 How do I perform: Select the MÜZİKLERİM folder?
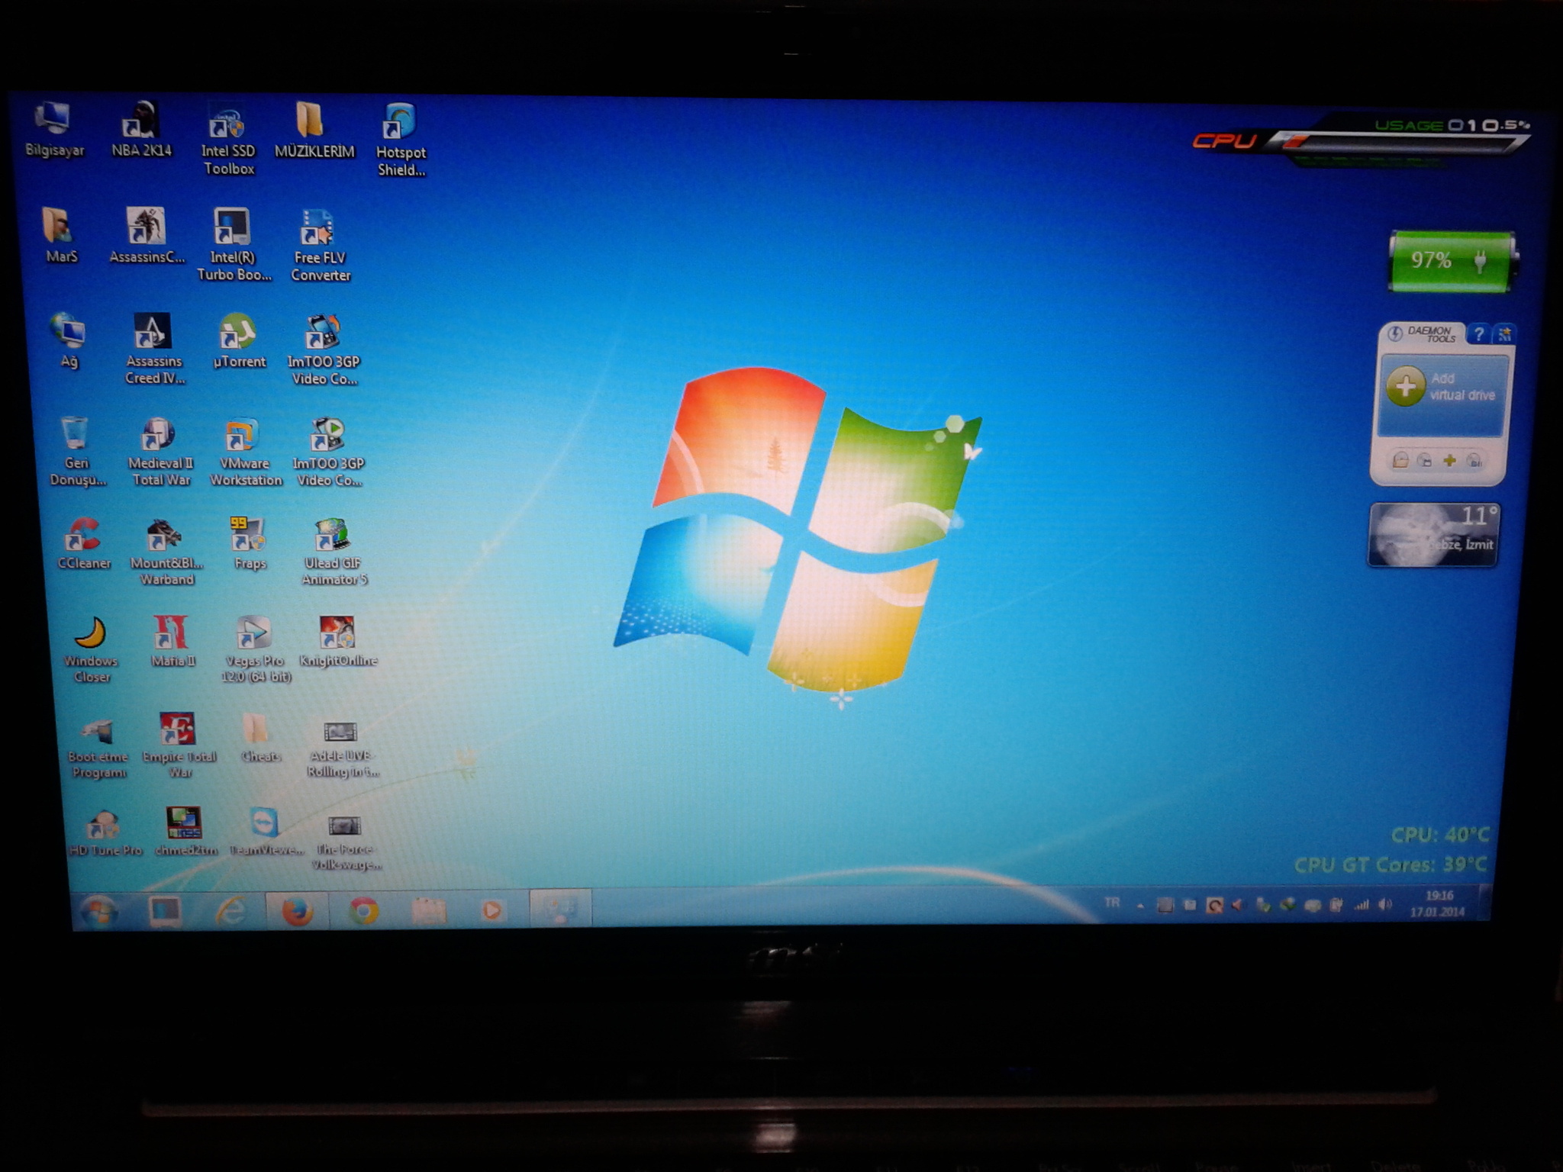click(314, 130)
